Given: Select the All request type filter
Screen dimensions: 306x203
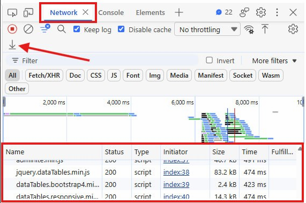Looking at the screenshot, I should [x=12, y=76].
